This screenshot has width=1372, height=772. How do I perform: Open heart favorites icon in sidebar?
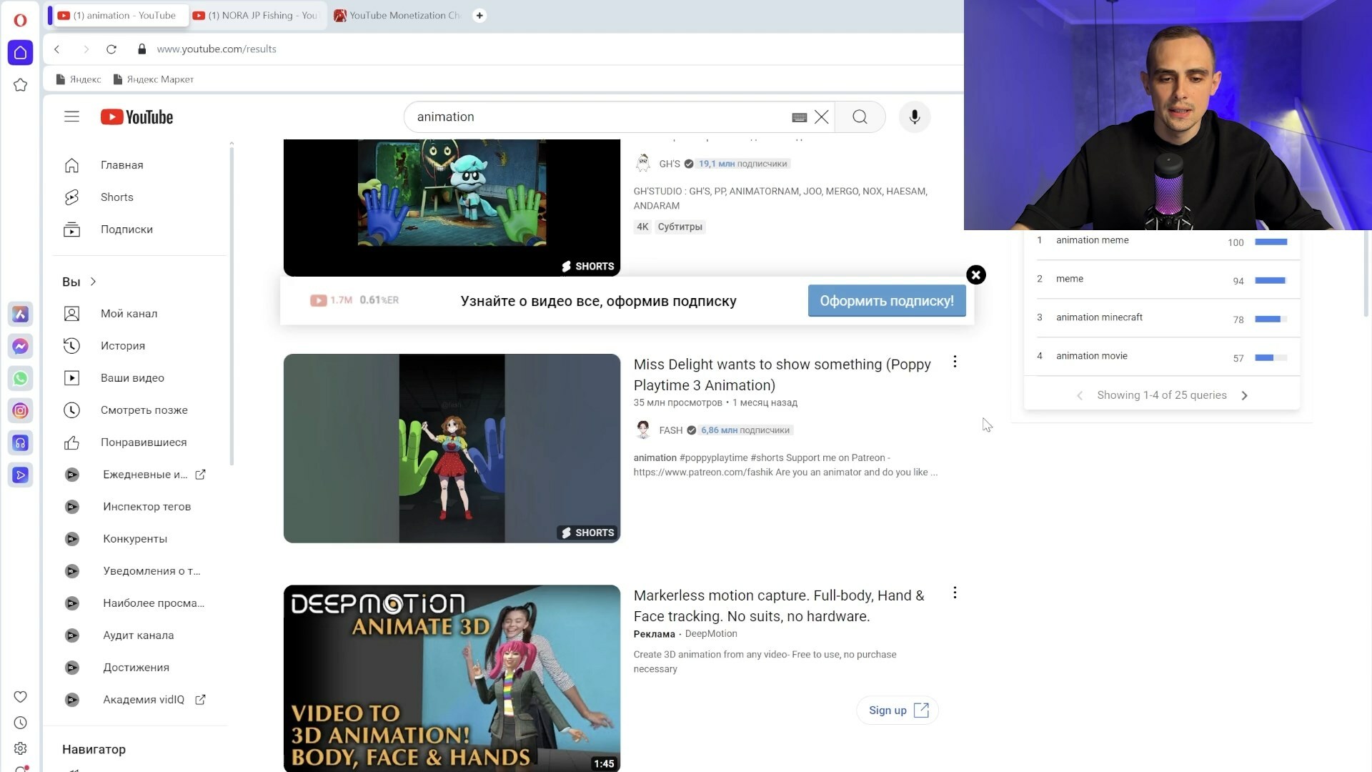coord(20,697)
